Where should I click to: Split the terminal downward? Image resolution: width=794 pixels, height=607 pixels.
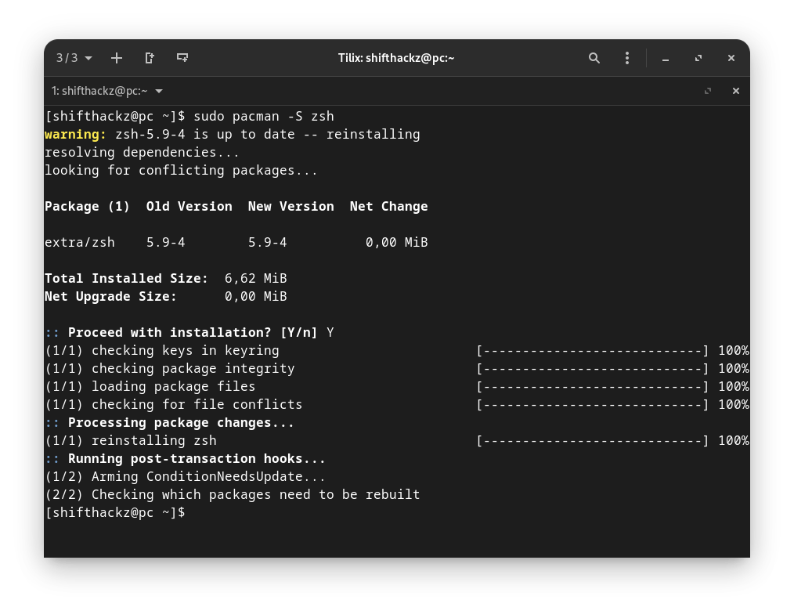(182, 58)
